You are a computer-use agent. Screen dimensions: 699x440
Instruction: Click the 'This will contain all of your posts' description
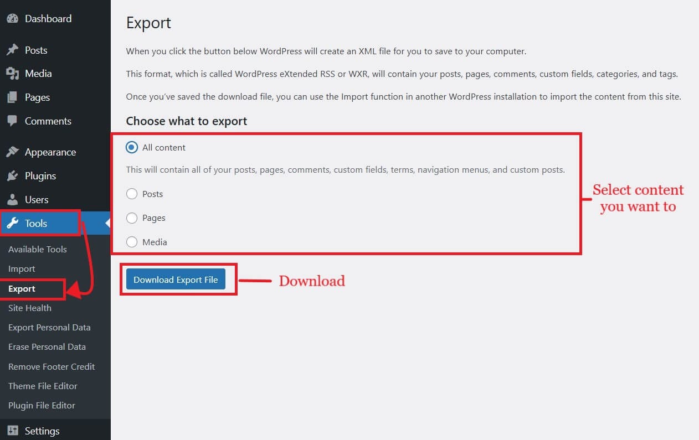(346, 170)
